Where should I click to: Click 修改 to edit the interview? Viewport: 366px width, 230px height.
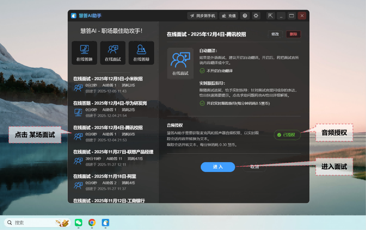pyautogui.click(x=275, y=34)
